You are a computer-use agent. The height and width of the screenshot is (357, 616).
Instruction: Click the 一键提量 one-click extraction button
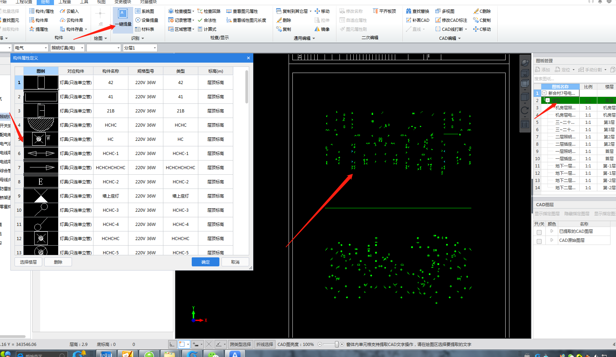pyautogui.click(x=123, y=18)
